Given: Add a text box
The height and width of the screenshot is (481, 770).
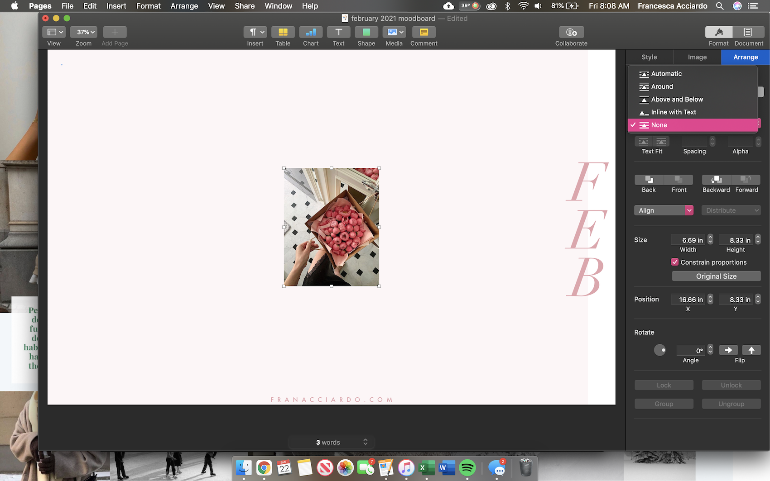Looking at the screenshot, I should click(x=338, y=32).
